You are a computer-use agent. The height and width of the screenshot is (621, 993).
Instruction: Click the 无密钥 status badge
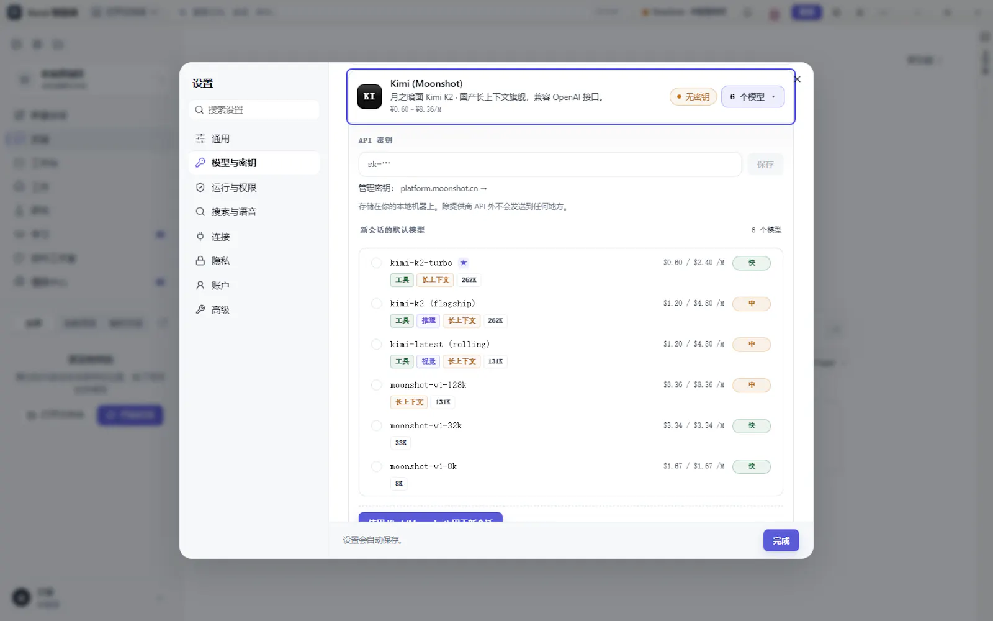click(693, 97)
